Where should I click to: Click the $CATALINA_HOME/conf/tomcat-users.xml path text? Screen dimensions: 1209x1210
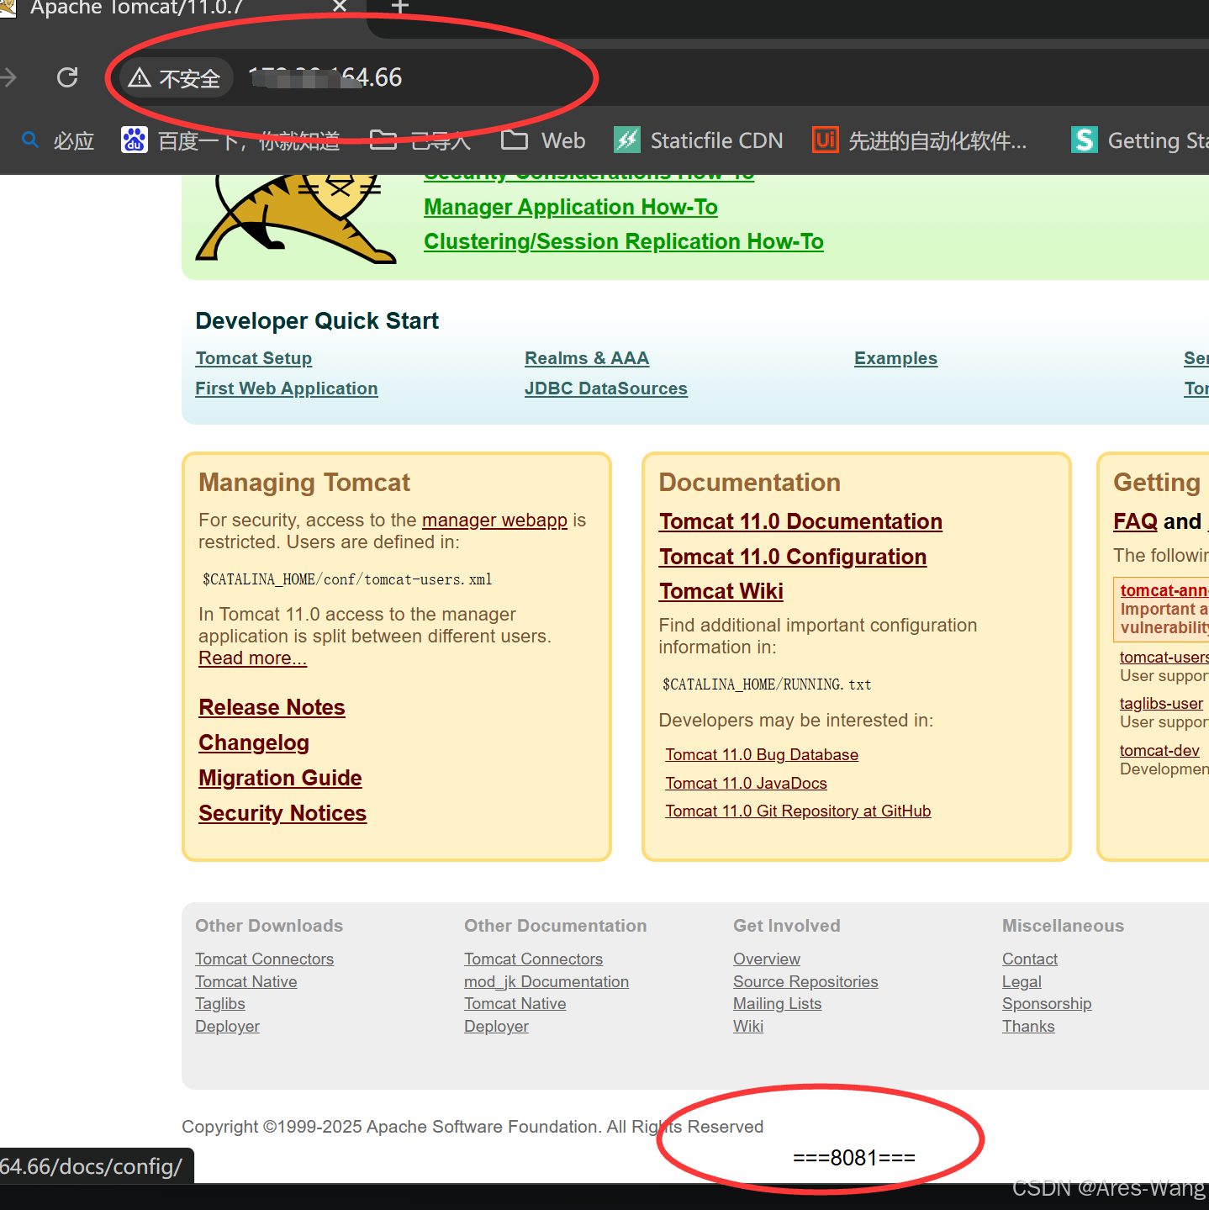click(347, 579)
